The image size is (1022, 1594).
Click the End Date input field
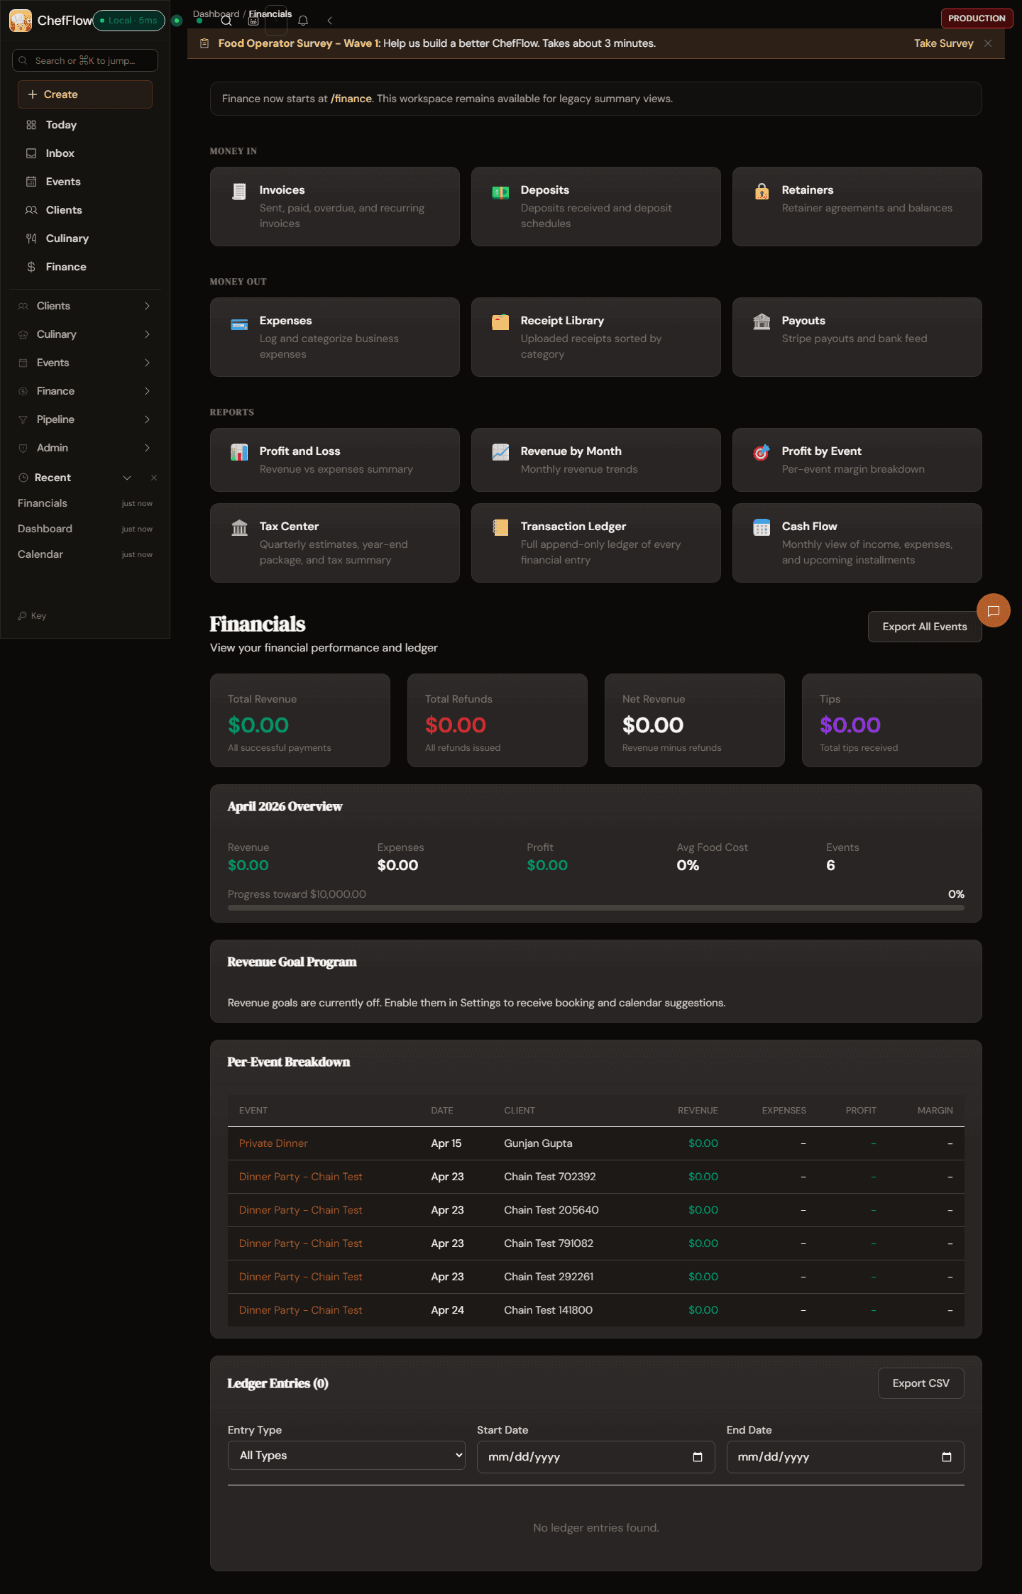click(845, 1457)
